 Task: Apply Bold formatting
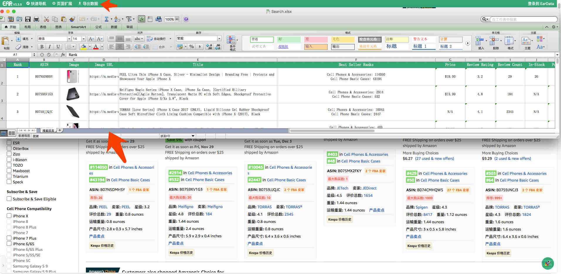42,47
